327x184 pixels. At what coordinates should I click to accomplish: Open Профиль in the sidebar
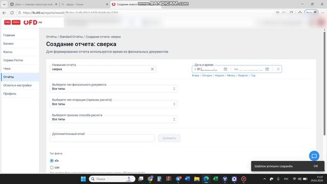click(x=10, y=94)
